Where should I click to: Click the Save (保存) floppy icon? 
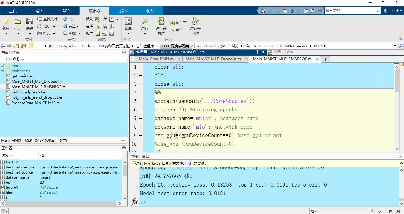(x=30, y=21)
